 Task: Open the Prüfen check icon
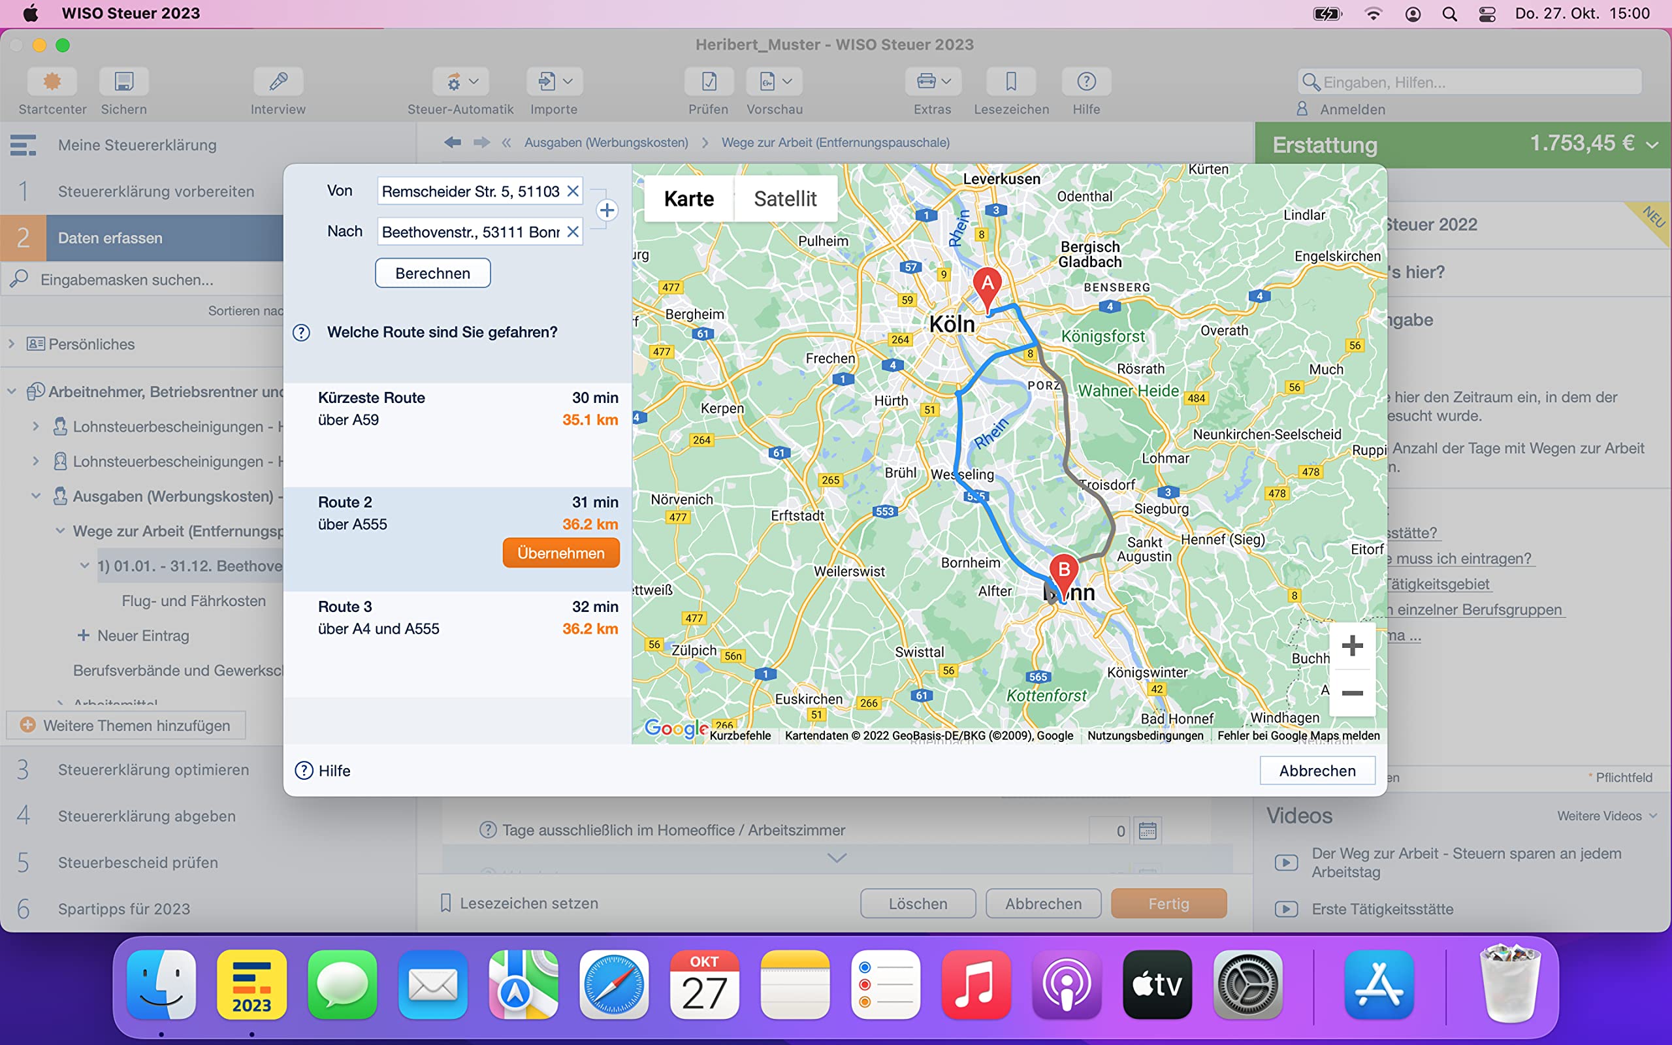(708, 82)
